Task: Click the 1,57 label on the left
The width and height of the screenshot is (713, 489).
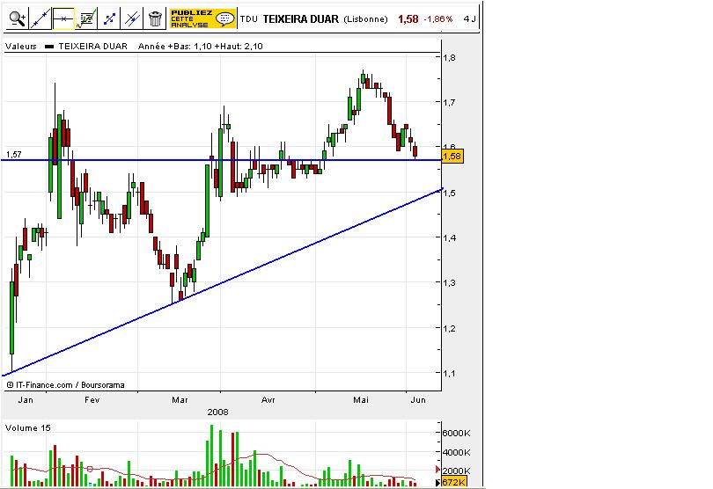Action: coord(13,155)
